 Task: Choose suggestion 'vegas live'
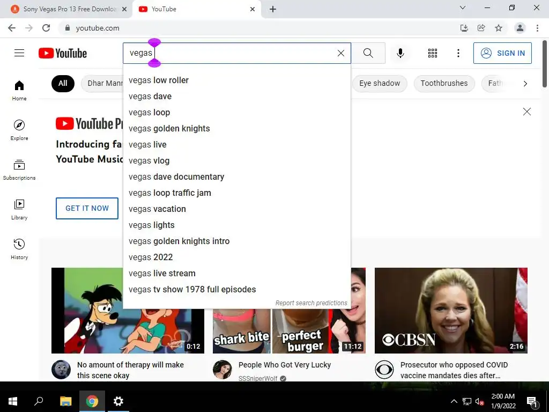tap(237, 145)
